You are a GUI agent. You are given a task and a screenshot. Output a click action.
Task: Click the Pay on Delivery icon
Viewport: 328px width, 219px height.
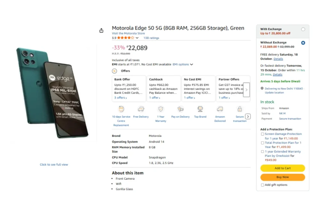pyautogui.click(x=180, y=109)
